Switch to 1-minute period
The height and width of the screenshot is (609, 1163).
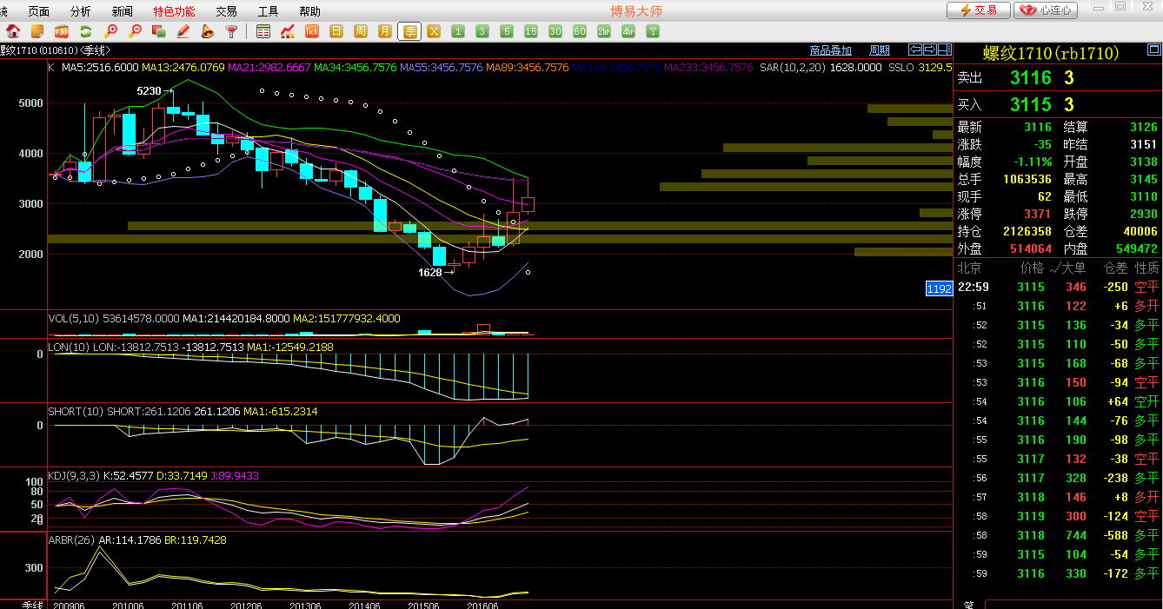(x=458, y=31)
